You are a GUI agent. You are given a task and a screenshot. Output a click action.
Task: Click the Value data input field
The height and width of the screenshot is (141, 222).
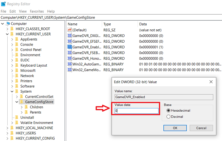pyautogui.click(x=136, y=111)
